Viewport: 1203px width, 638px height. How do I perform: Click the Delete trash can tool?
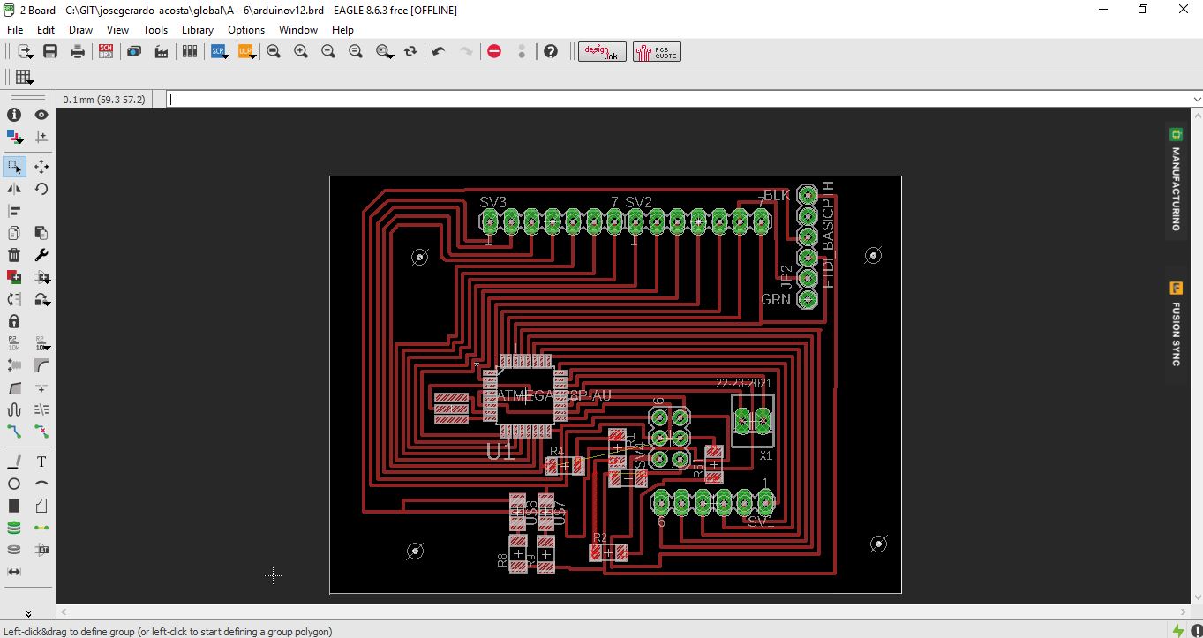(x=14, y=255)
